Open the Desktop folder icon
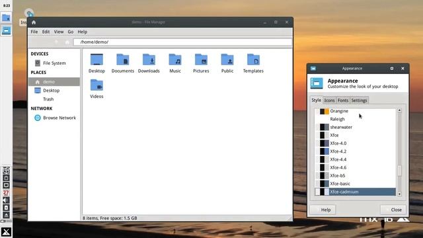Viewport: 423px width, 238px height. [96, 59]
